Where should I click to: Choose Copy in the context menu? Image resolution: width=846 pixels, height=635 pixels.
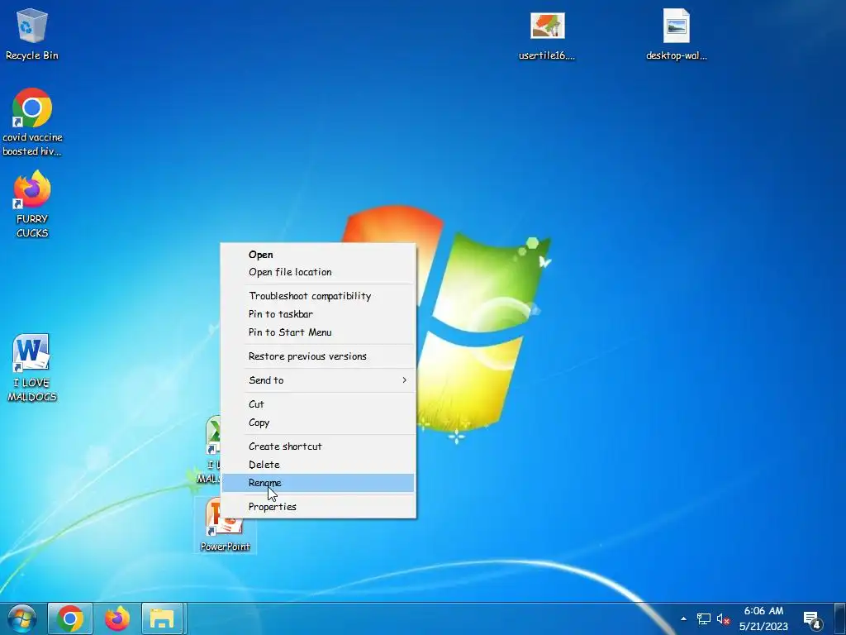coord(318,423)
